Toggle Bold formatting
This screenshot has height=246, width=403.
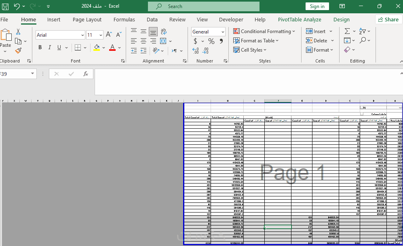[40, 48]
